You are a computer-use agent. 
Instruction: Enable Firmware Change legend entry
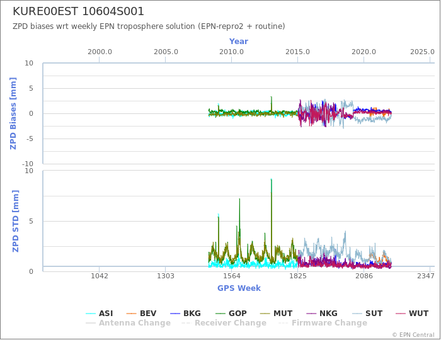coord(323,323)
